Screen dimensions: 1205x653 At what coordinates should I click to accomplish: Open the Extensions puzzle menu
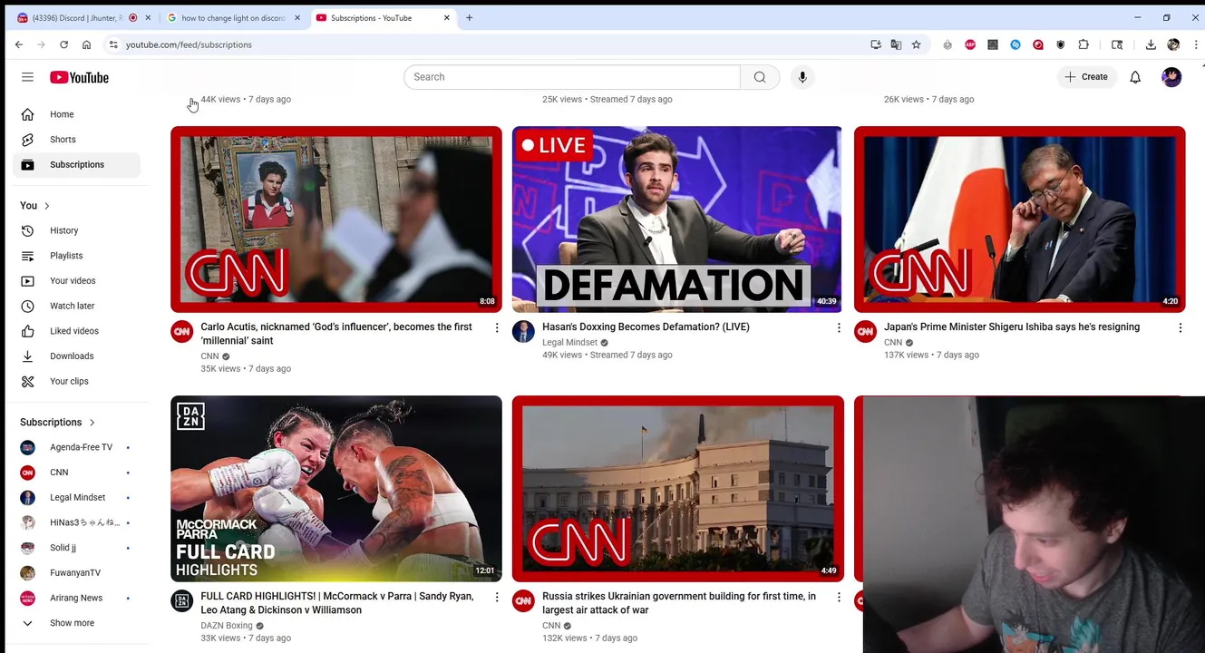[1084, 44]
